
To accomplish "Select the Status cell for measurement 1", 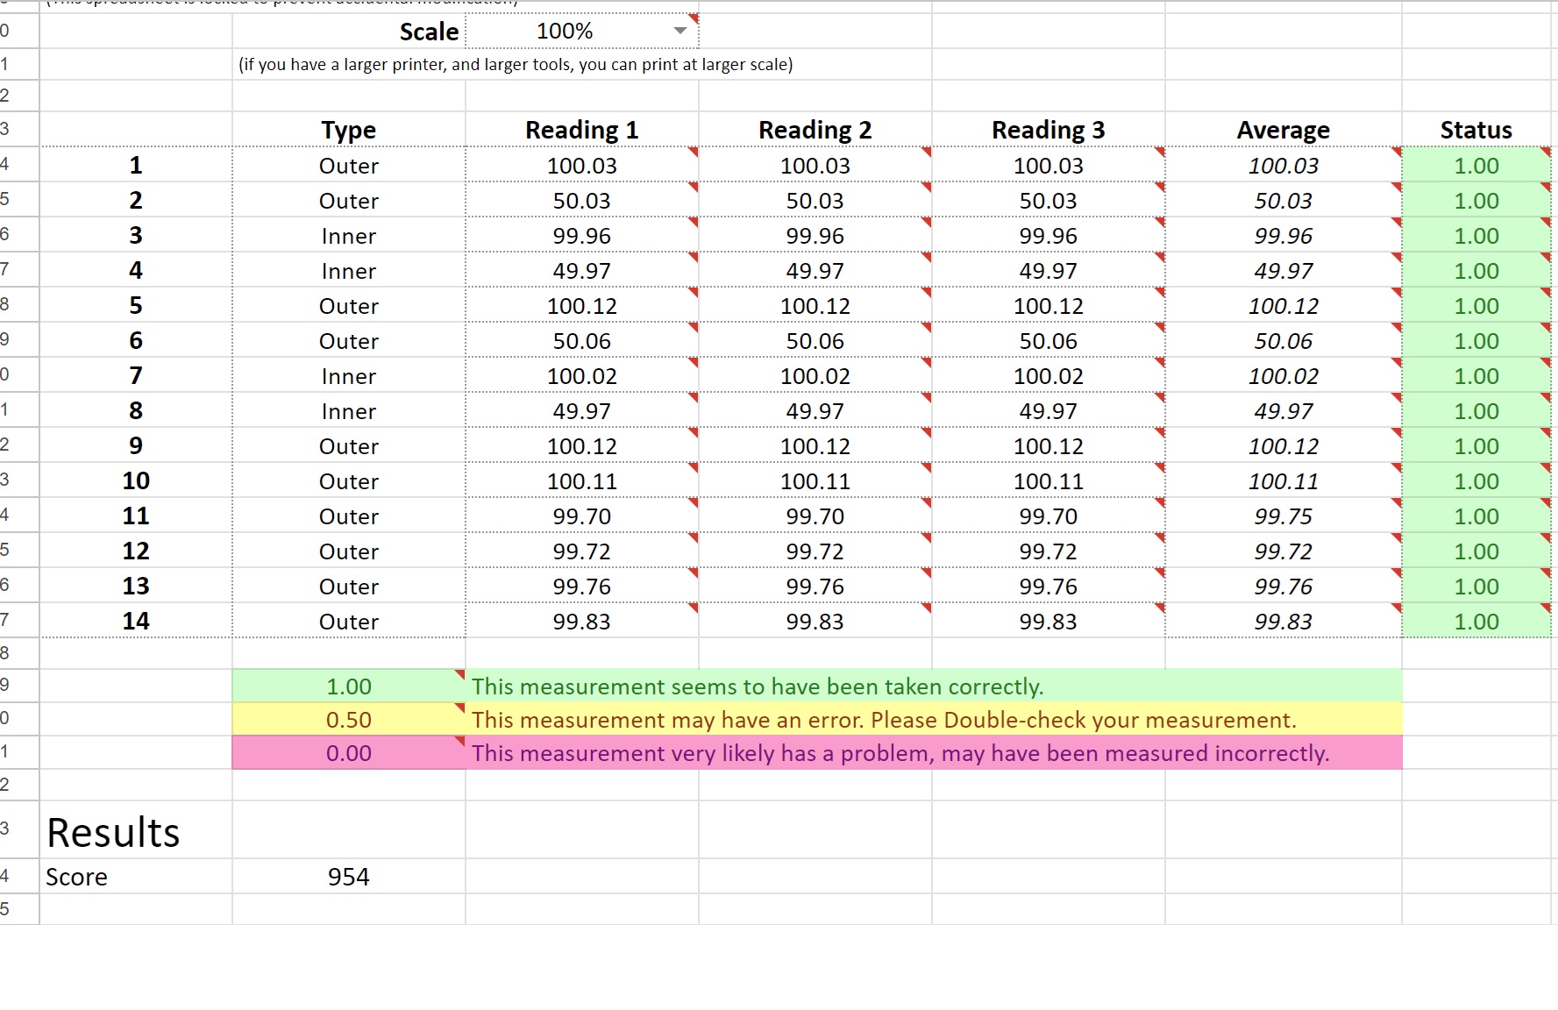I will [x=1476, y=165].
